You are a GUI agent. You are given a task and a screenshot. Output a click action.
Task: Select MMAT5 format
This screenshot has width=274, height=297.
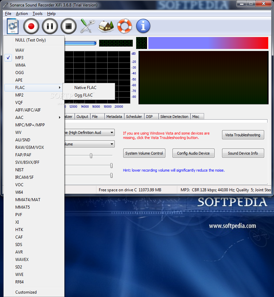pos(34,207)
